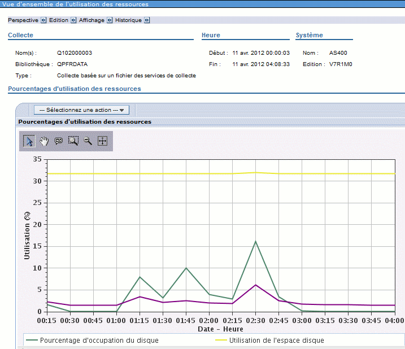Choose the zoom region tool
405x349 pixels.
tap(73, 141)
